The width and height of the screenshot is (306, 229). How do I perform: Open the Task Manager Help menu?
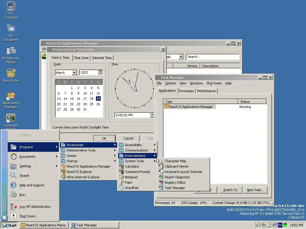[228, 83]
